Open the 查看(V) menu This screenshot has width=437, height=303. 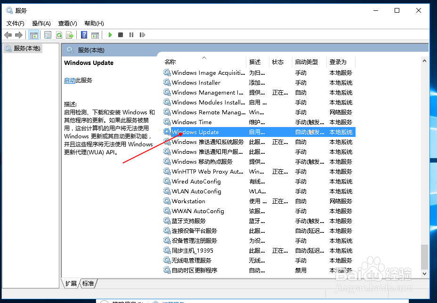(67, 24)
